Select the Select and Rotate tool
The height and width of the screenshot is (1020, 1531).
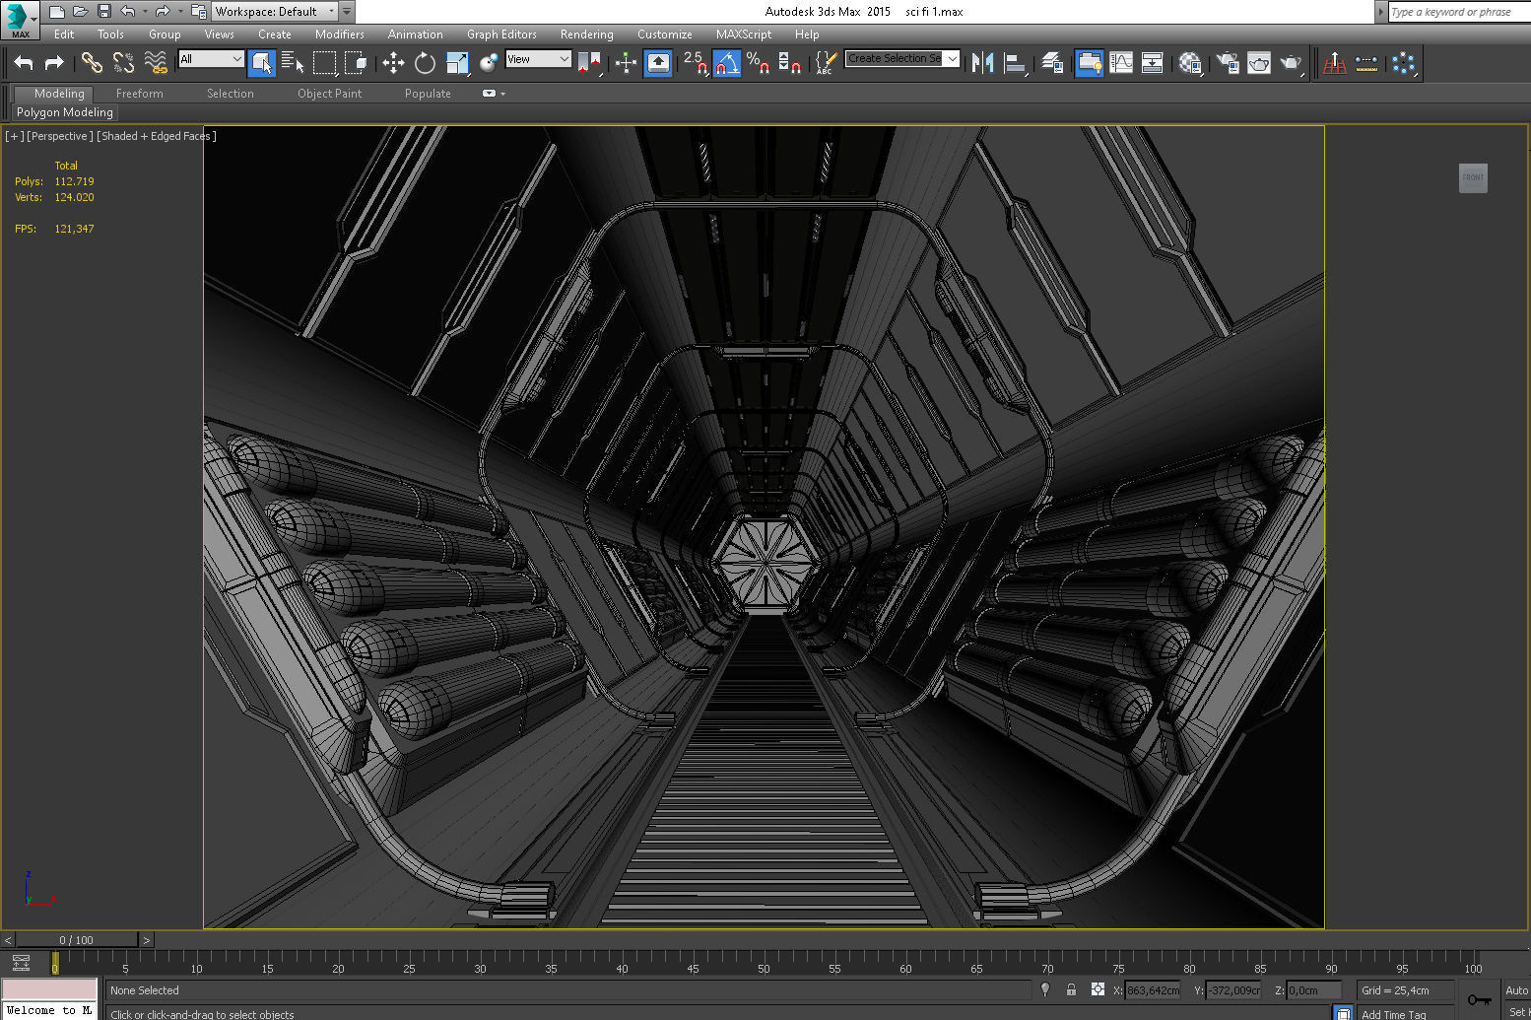pyautogui.click(x=425, y=63)
